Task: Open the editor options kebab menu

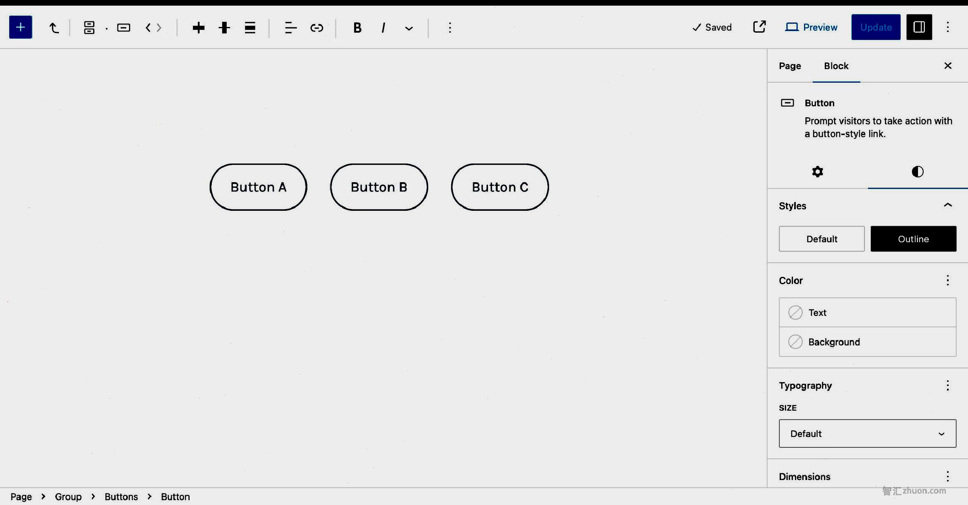Action: [948, 27]
